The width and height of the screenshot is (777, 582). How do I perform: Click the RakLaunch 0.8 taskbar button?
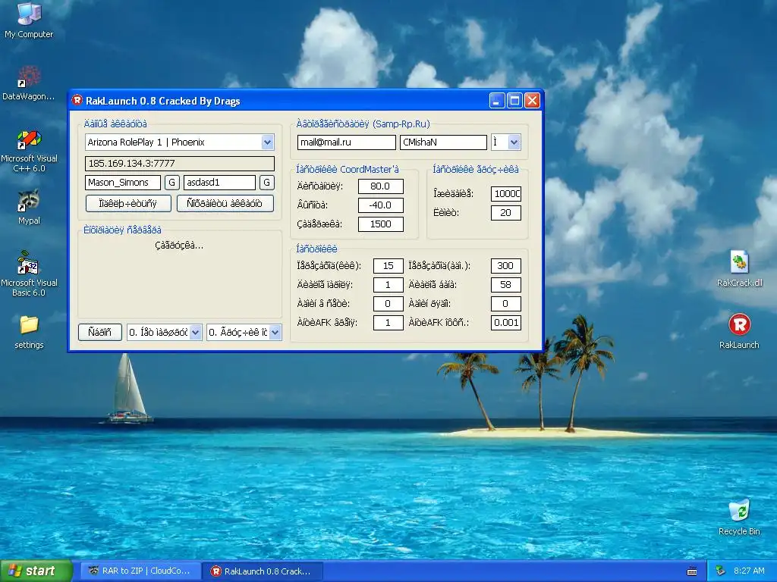263,571
